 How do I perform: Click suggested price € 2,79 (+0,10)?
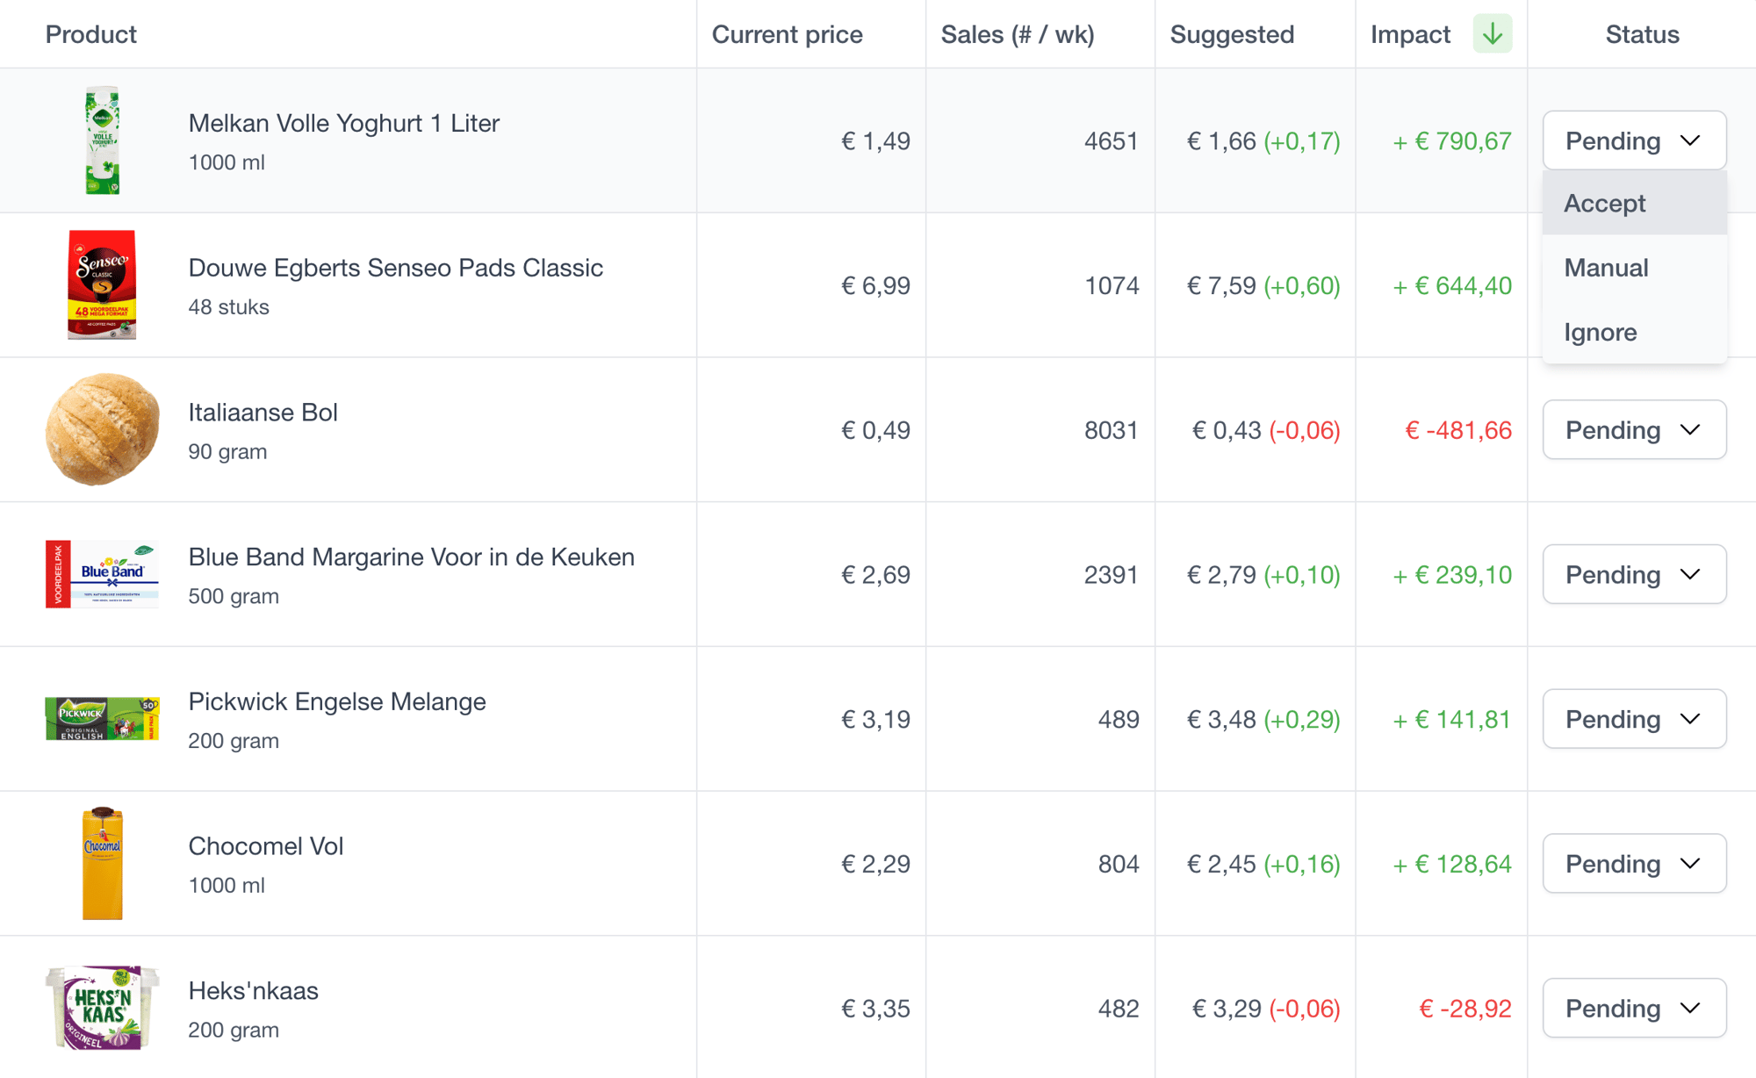(1263, 575)
